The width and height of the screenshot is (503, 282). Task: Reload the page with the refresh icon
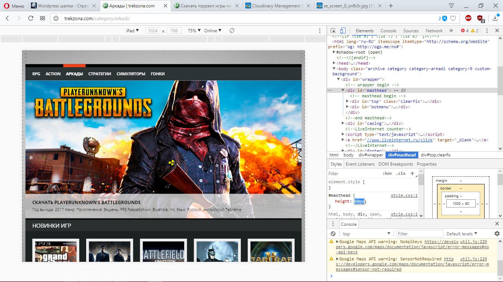pyautogui.click(x=31, y=18)
